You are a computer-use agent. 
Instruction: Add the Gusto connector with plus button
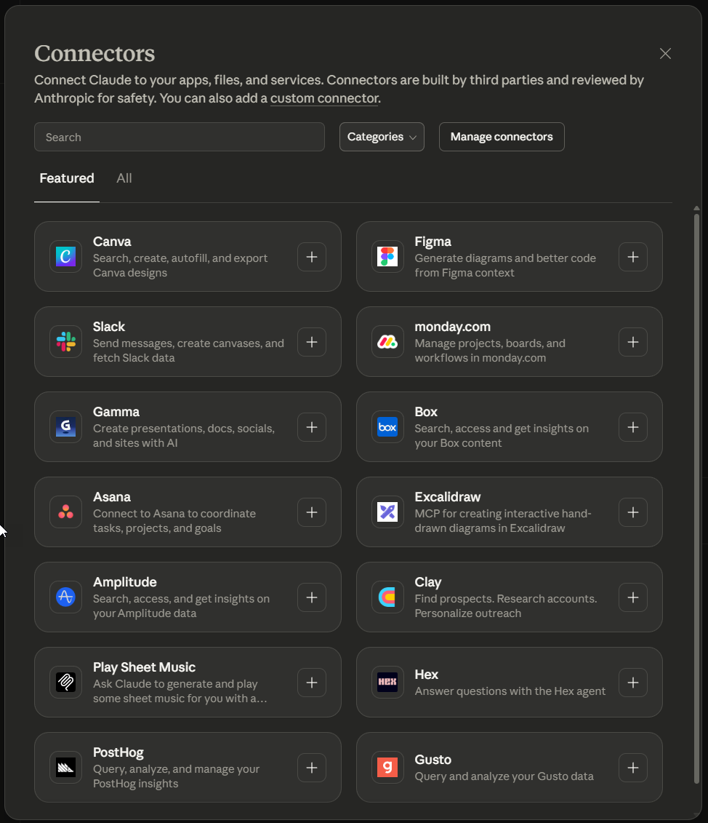point(633,768)
